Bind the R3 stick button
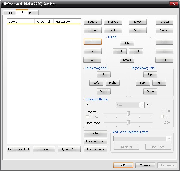 [164, 60]
